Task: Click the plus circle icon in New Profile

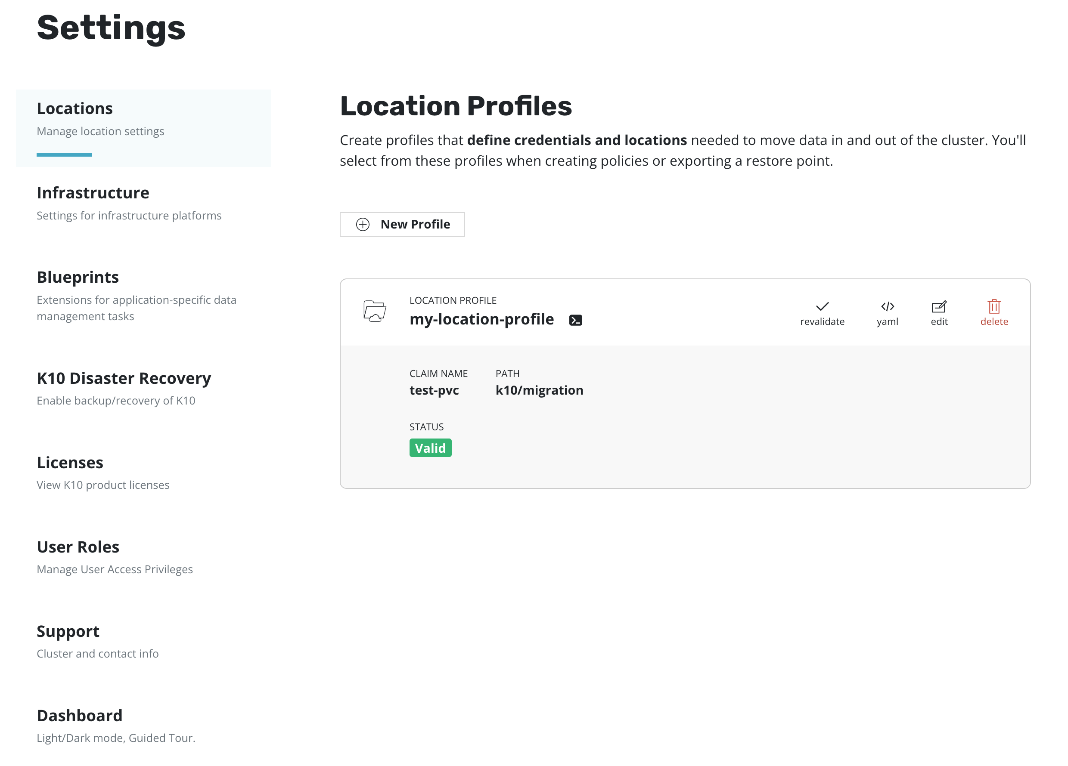Action: [363, 225]
